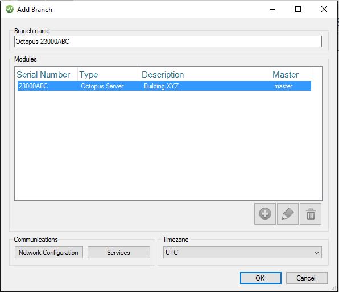This screenshot has height=292, width=339.
Task: Select the 23000ABC module row
Action: [x=164, y=86]
